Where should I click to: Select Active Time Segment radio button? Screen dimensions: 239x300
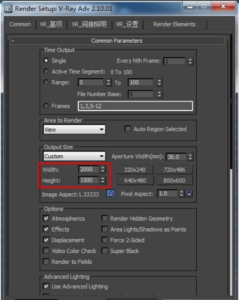click(x=46, y=71)
